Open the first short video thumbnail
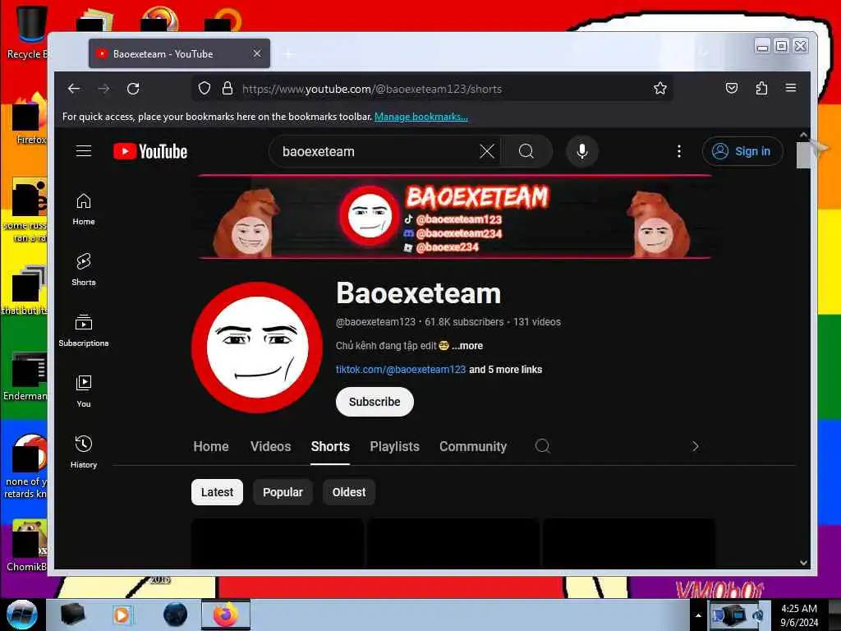 point(278,543)
